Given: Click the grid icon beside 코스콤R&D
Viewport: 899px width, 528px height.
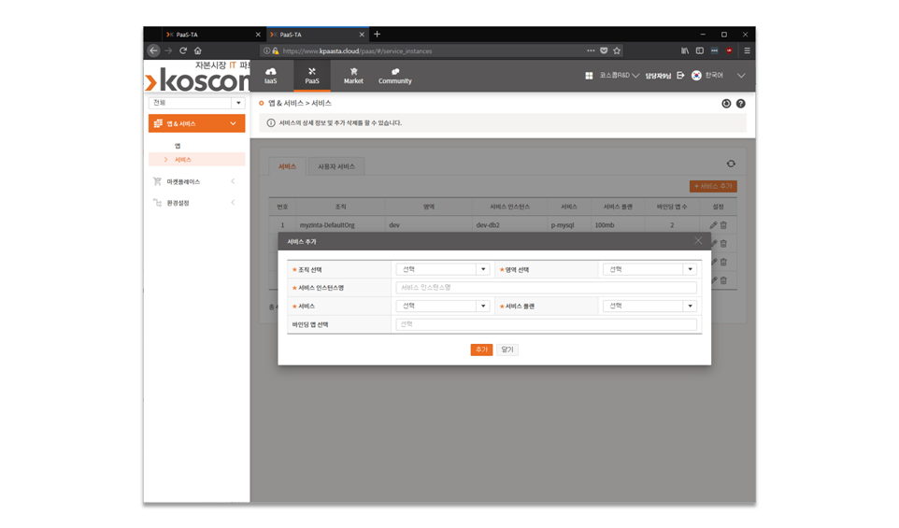Looking at the screenshot, I should 589,76.
